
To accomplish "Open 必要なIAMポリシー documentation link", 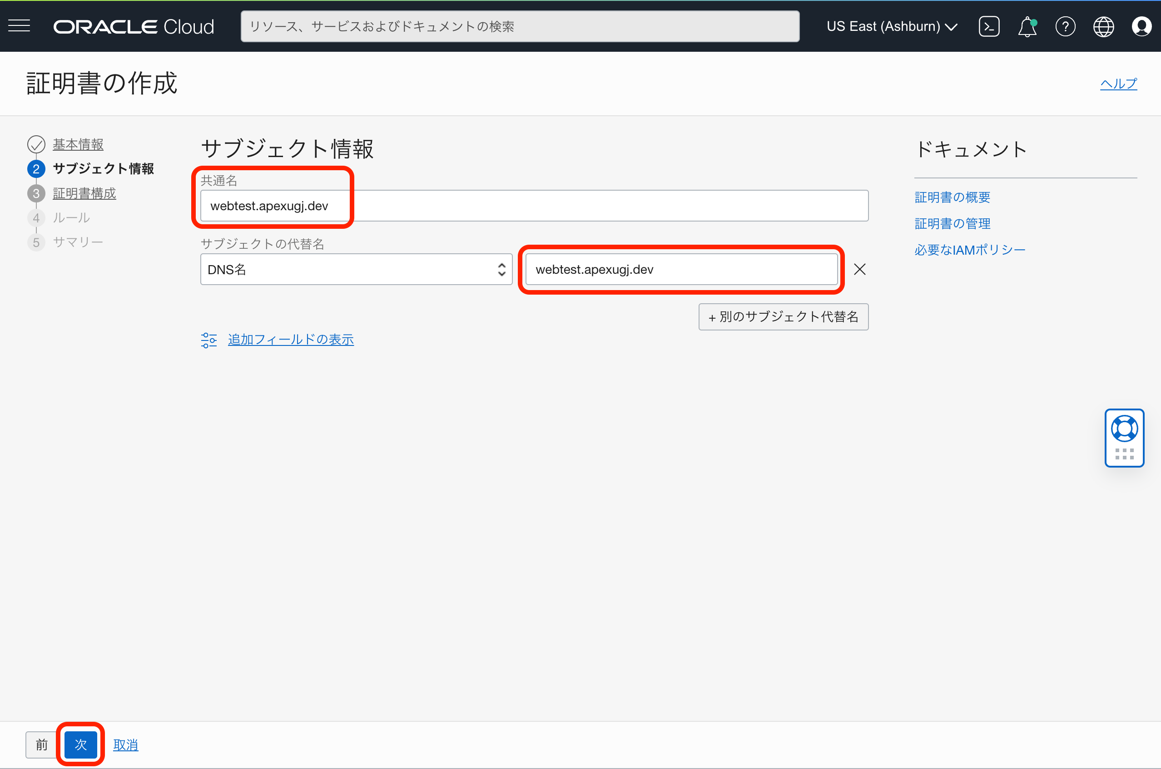I will pyautogui.click(x=970, y=250).
